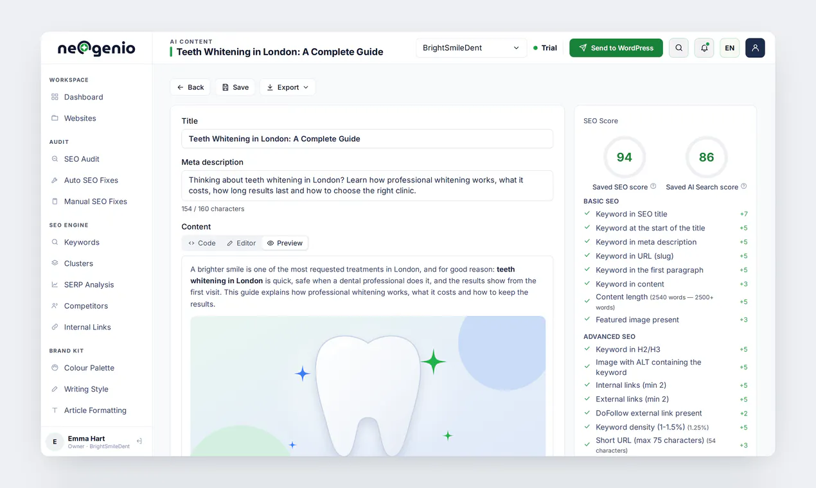Click the 'Keyword in SEO title' check item
Viewport: 816px width, 488px height.
[666, 214]
